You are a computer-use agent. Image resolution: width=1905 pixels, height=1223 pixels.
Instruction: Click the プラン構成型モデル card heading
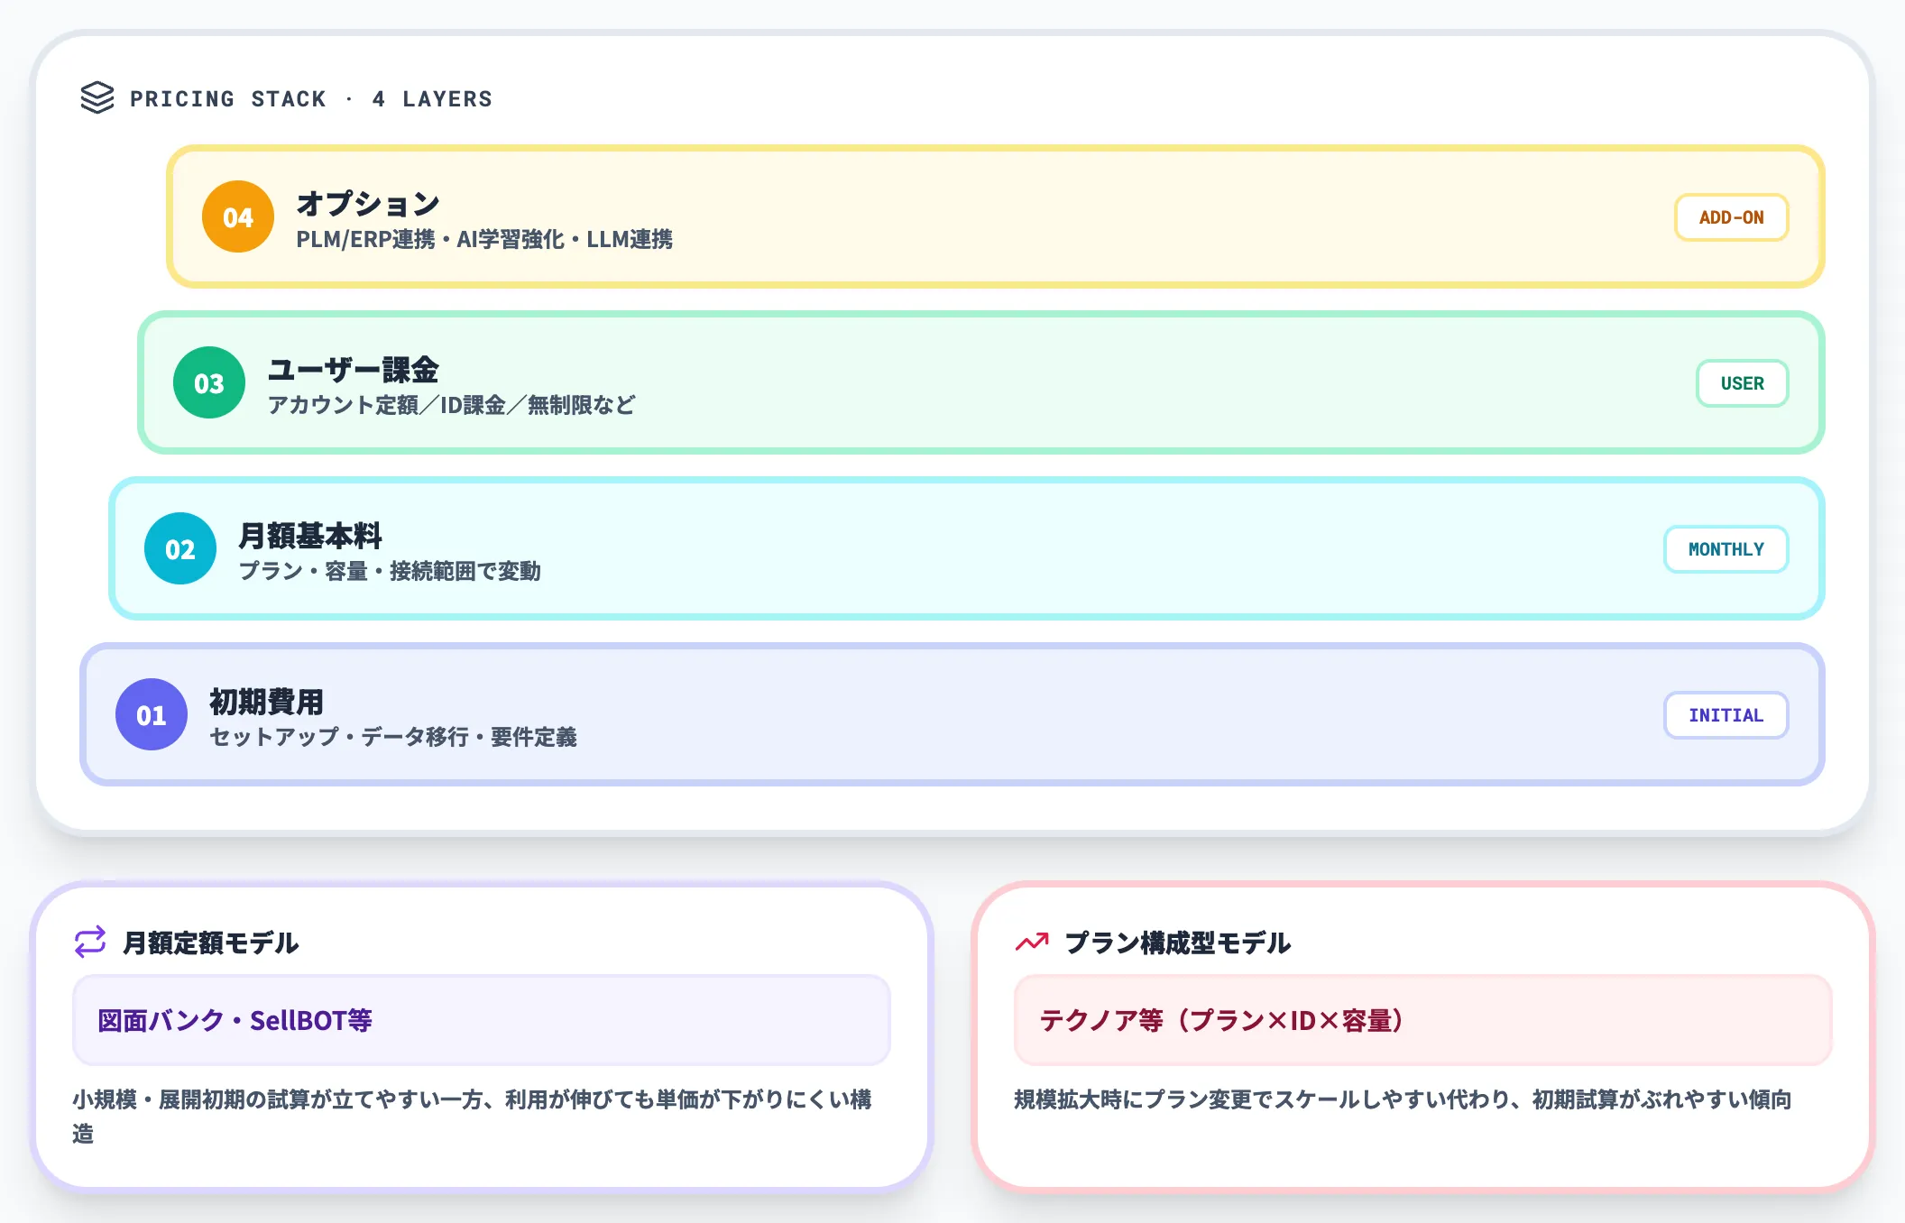coord(1178,943)
